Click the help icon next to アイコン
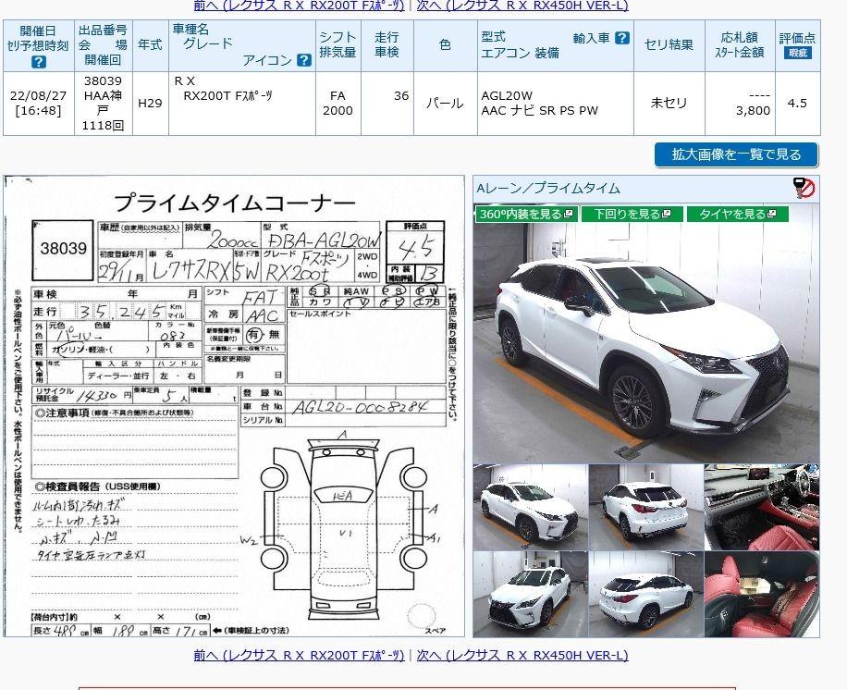 click(x=304, y=60)
